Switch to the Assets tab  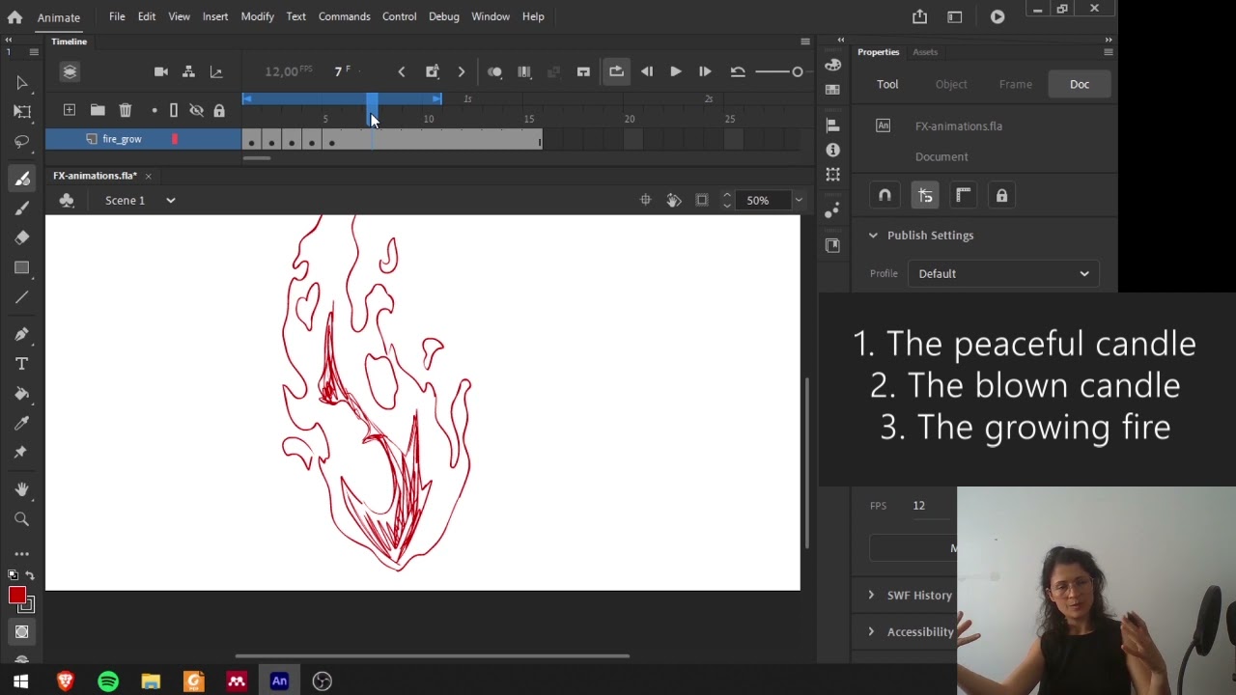pyautogui.click(x=925, y=52)
